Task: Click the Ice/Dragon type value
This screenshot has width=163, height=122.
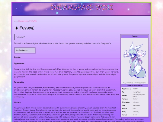Action: point(136,105)
